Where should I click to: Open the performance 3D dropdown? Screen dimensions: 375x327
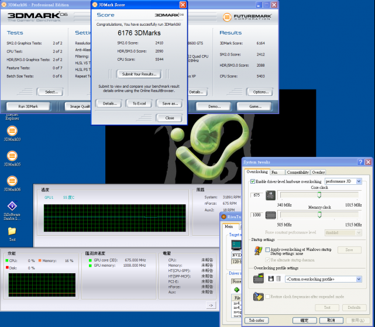click(x=343, y=181)
